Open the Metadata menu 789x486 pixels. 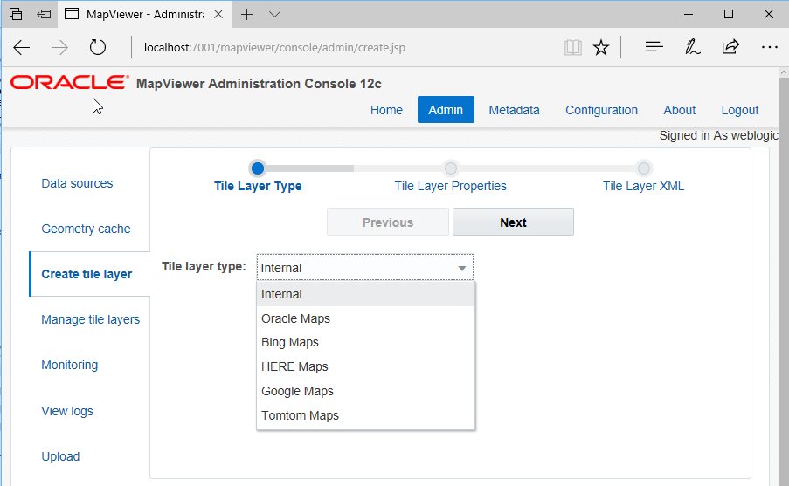(514, 110)
